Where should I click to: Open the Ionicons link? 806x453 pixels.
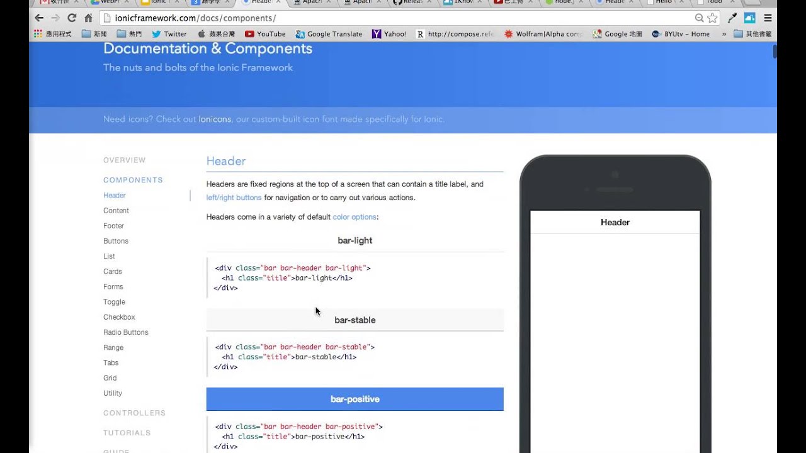point(215,119)
